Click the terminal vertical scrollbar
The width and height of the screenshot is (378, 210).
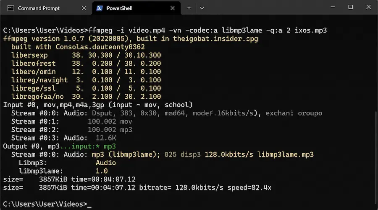tap(376, 159)
